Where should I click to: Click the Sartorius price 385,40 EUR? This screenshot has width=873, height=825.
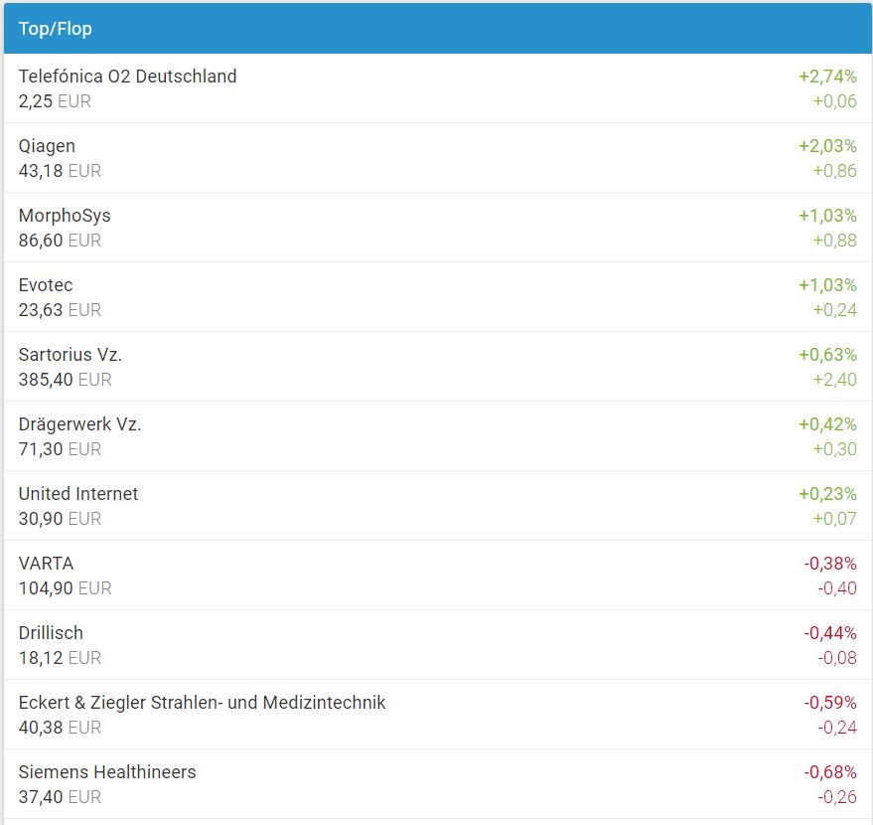(x=65, y=380)
